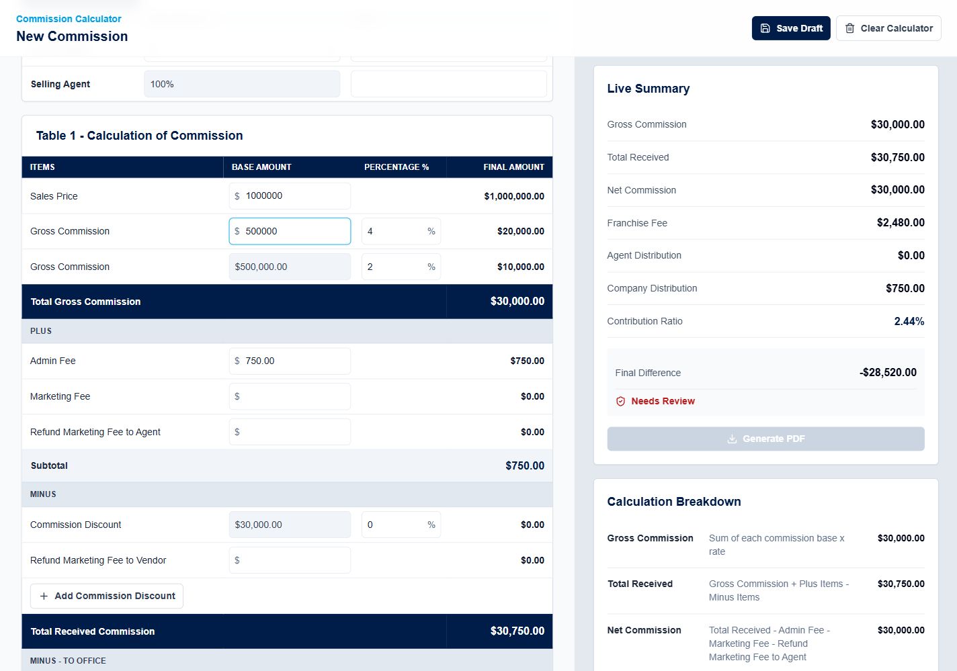
Task: Click the Final Difference -$28,520.00 value
Action: pyautogui.click(x=888, y=372)
